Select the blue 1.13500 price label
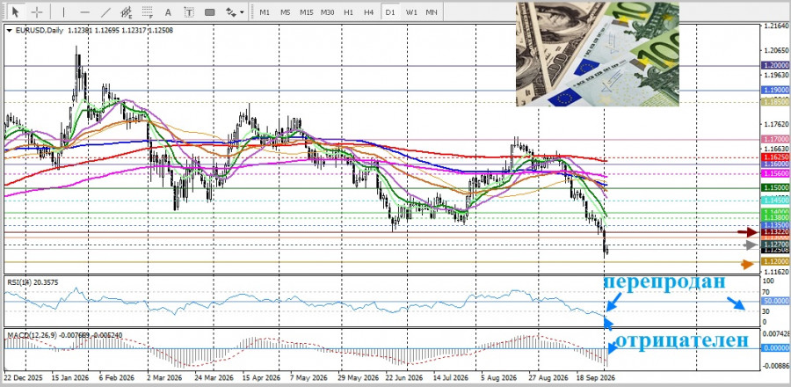The width and height of the screenshot is (791, 387). pyautogui.click(x=775, y=224)
